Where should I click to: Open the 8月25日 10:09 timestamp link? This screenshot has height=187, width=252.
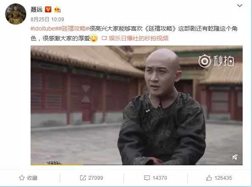47,19
